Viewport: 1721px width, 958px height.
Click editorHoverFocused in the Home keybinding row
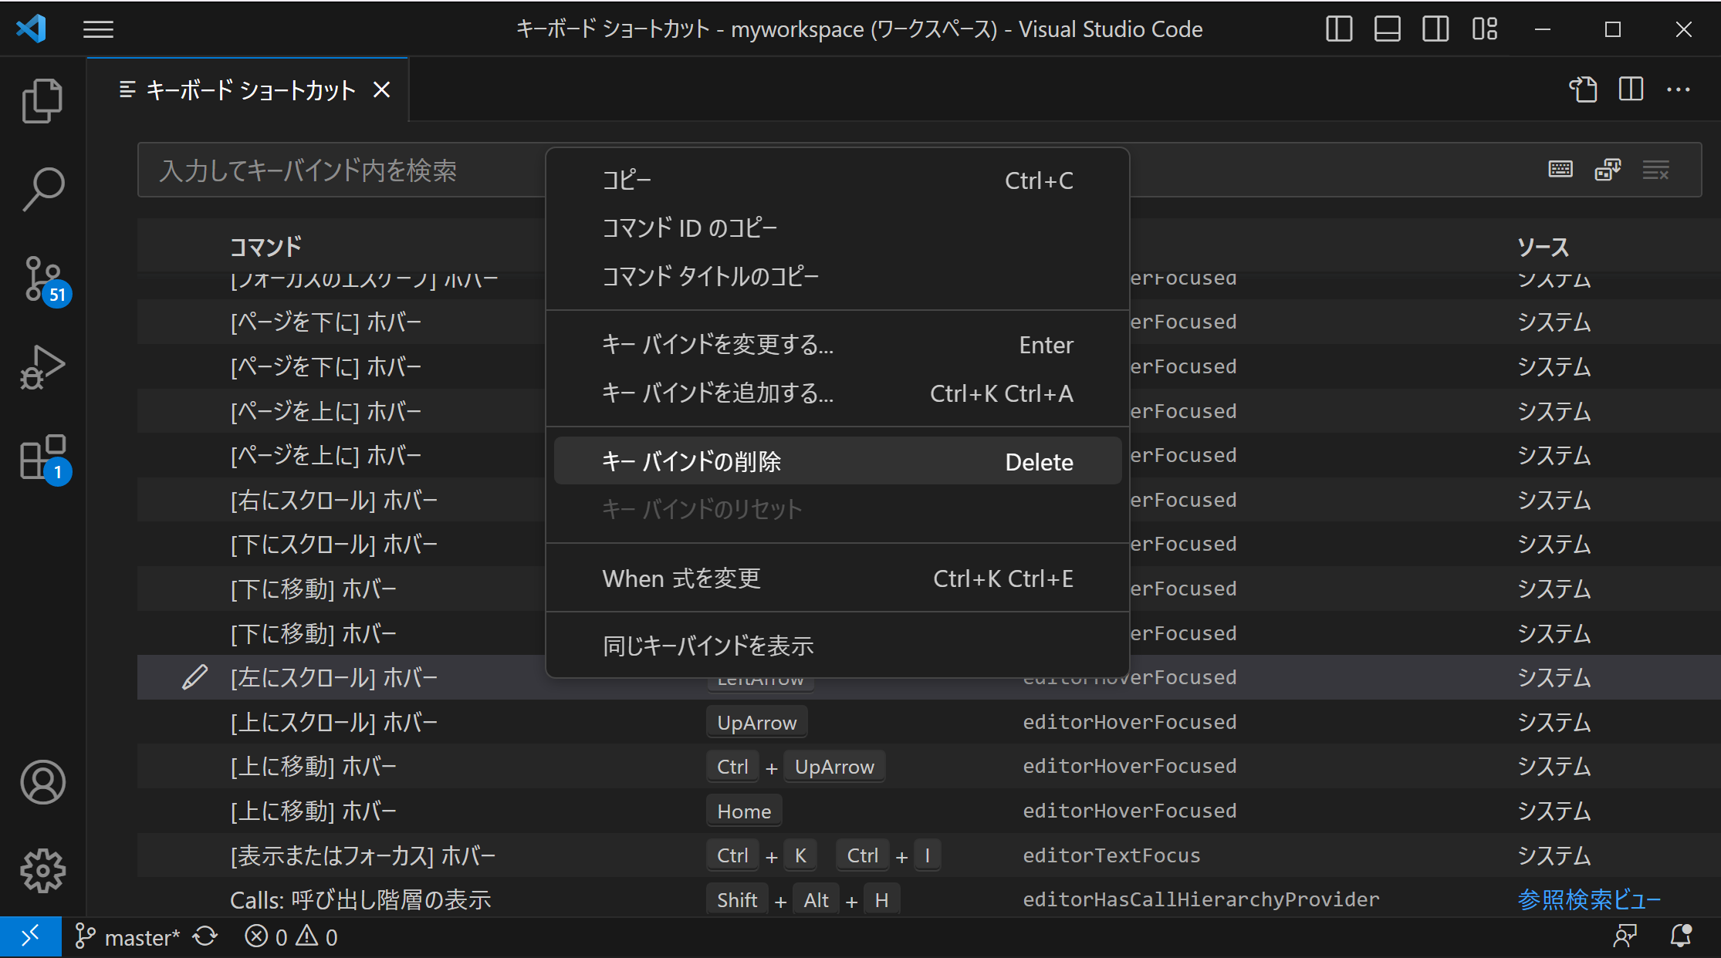point(1130,811)
